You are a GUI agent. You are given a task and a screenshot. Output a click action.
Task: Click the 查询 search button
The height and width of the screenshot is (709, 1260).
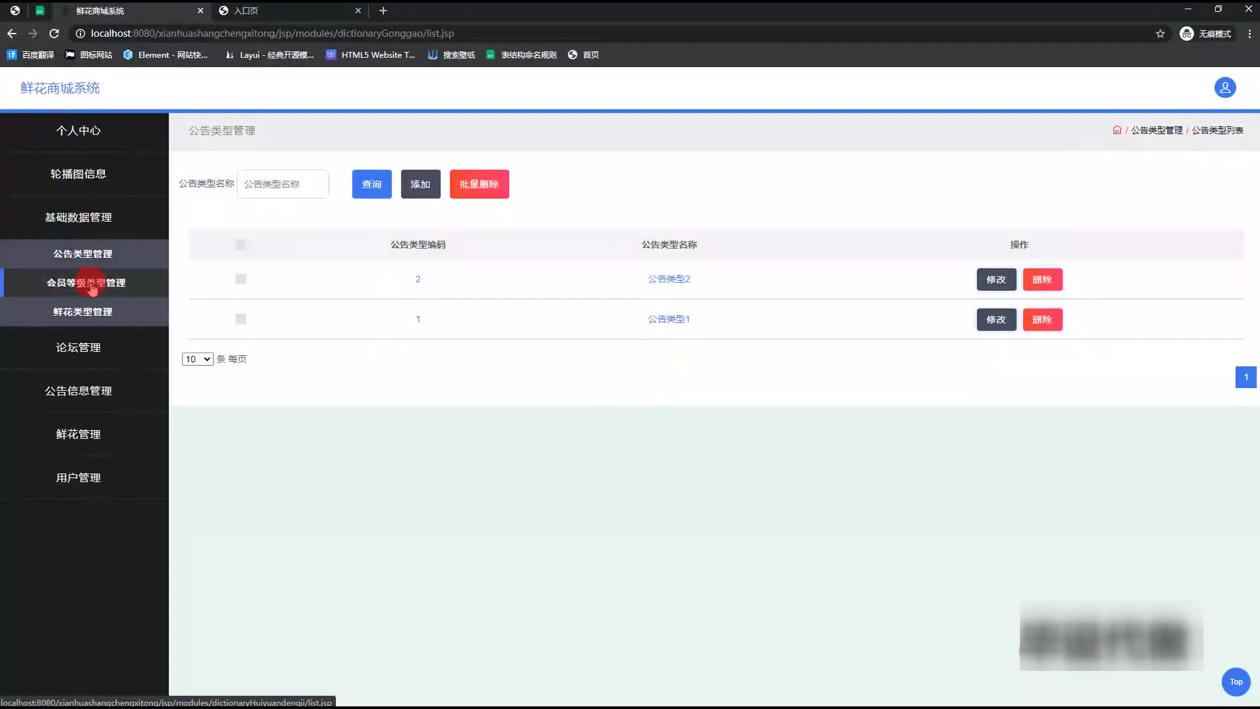coord(371,184)
